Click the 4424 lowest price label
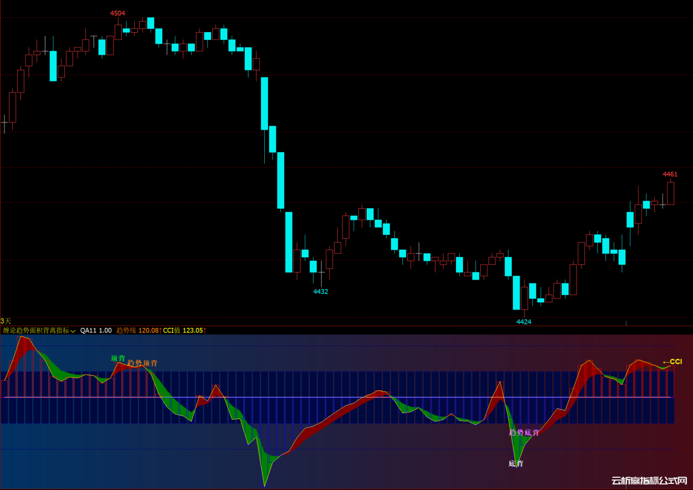 [x=524, y=322]
